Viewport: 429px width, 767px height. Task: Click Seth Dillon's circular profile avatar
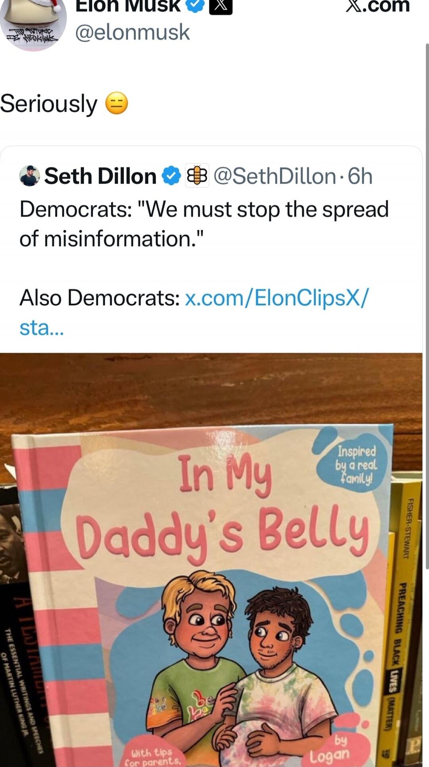coord(30,176)
